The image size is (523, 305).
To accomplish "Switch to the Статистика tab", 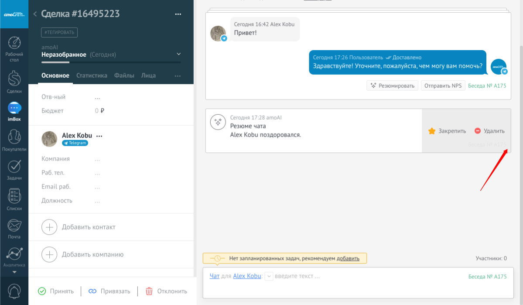I will click(92, 75).
